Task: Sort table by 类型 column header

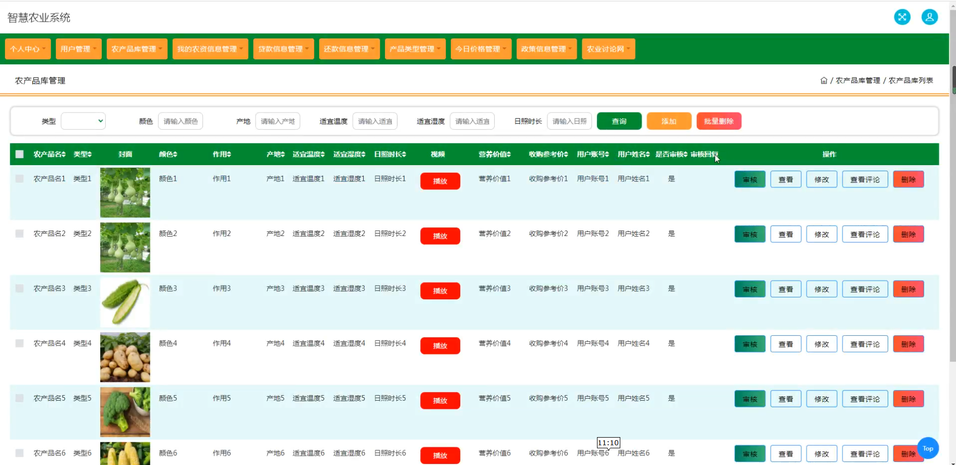Action: pos(83,154)
